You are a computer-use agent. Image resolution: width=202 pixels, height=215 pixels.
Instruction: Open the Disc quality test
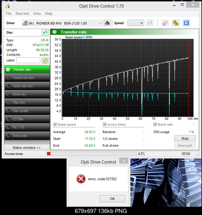[x=27, y=111]
